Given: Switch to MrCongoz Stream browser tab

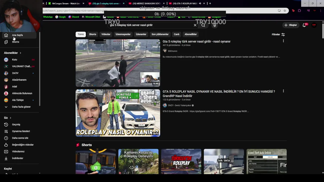Looking at the screenshot, I should [66, 4].
